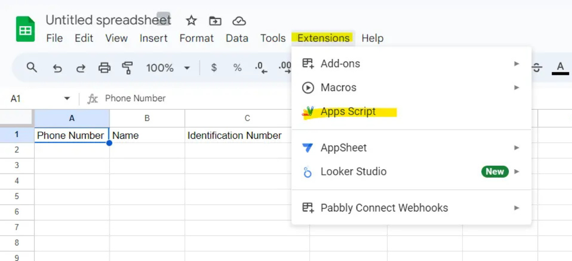Open the Format menu
572x261 pixels.
tap(197, 38)
